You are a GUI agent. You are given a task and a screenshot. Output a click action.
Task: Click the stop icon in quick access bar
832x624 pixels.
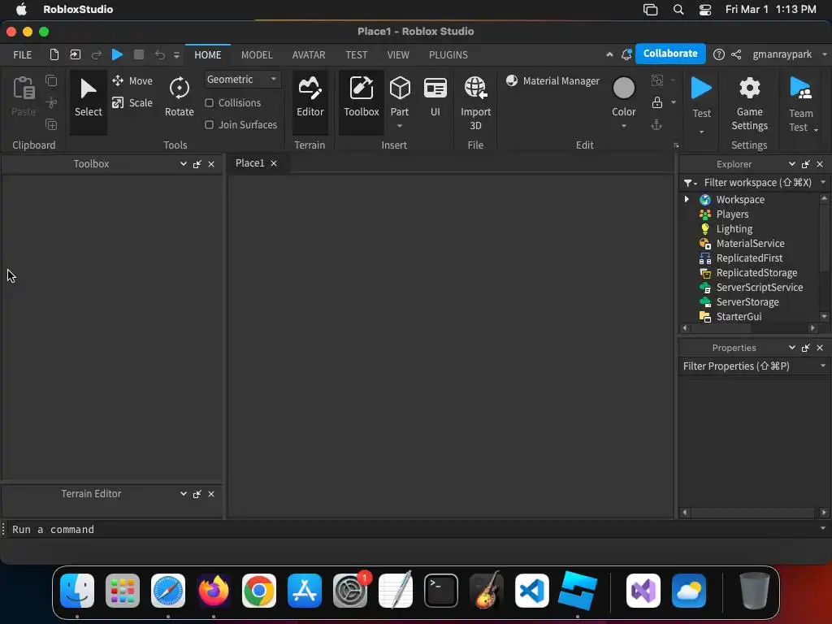click(139, 54)
